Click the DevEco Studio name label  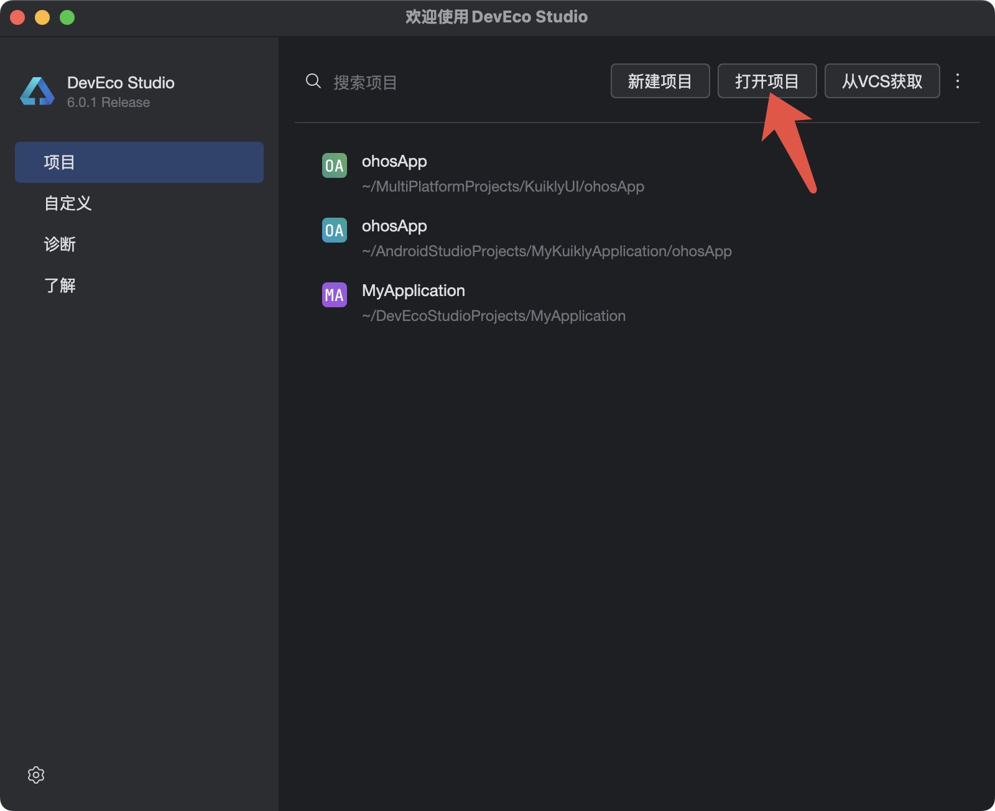pos(121,83)
